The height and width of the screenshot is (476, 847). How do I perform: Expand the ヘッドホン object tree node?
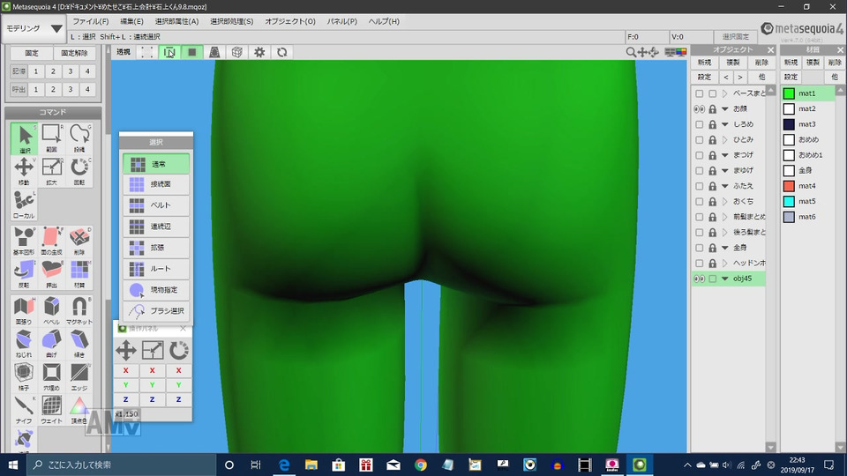click(725, 264)
